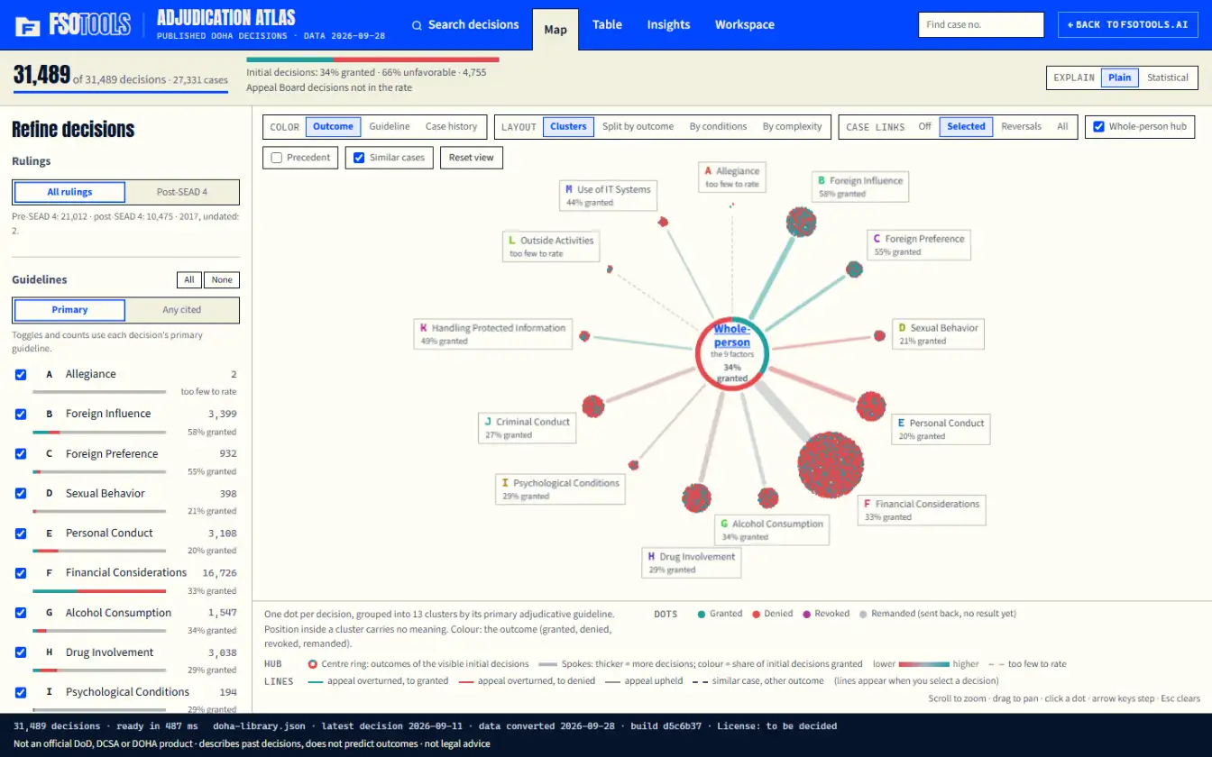Click the magnifier icon in Search decisions

tap(417, 25)
